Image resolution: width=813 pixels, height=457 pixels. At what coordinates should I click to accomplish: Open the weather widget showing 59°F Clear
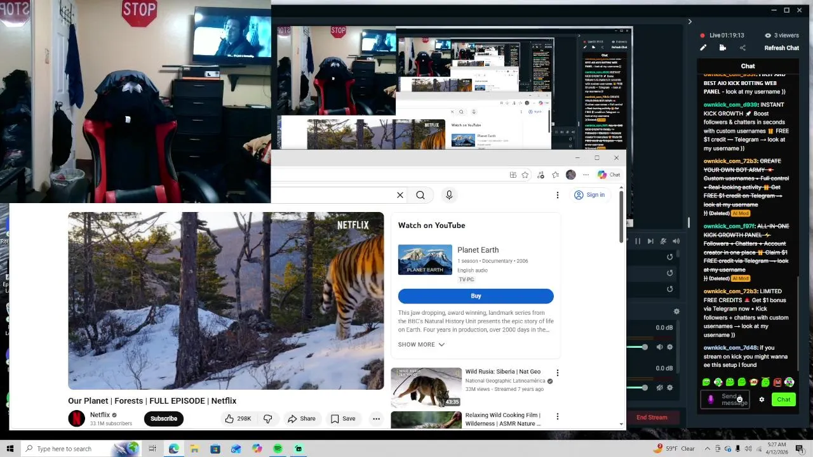click(675, 449)
